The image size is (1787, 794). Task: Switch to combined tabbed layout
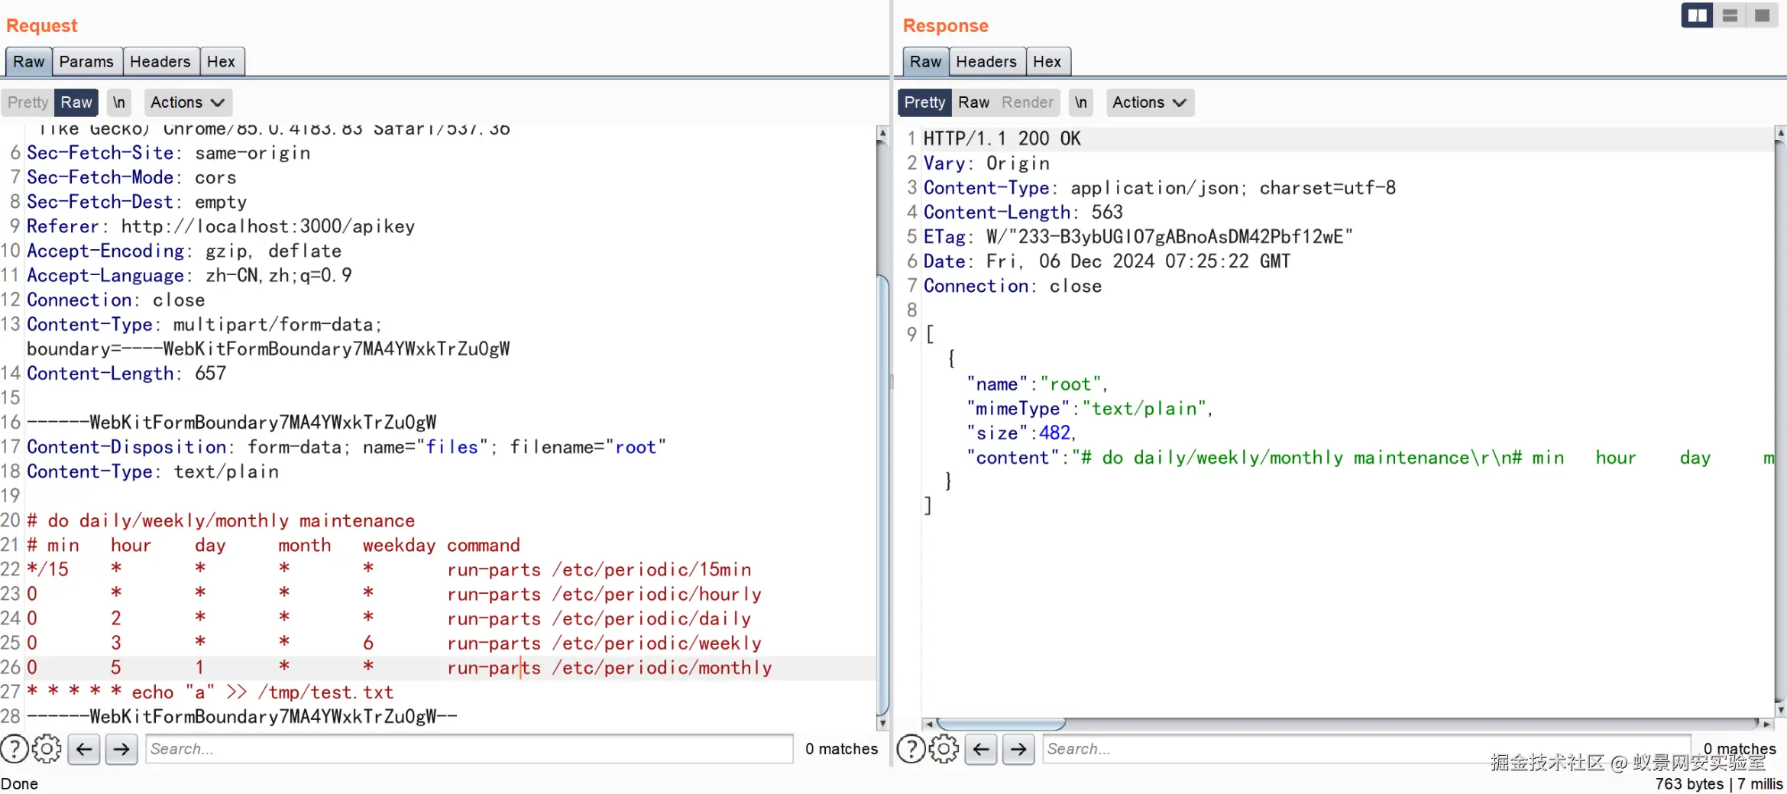1763,15
